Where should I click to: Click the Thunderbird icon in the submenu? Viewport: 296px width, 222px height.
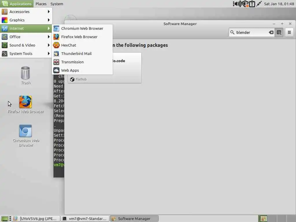click(56, 53)
